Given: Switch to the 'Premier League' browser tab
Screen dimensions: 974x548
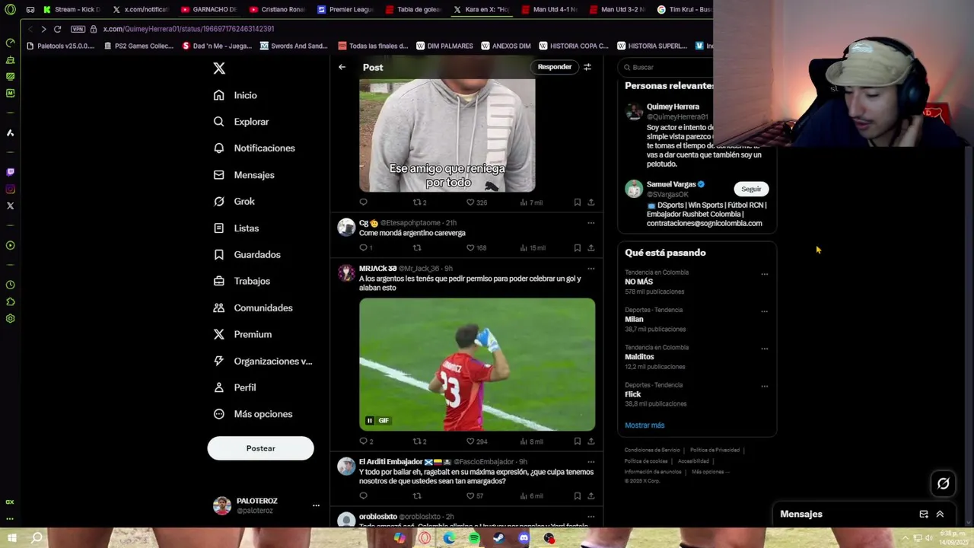Looking at the screenshot, I should coord(346,10).
